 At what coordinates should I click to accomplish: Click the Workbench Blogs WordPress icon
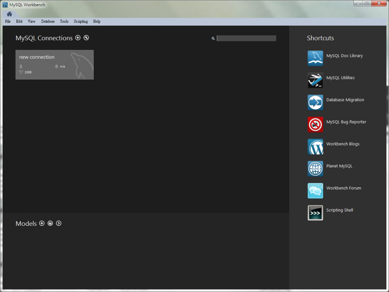coord(315,147)
